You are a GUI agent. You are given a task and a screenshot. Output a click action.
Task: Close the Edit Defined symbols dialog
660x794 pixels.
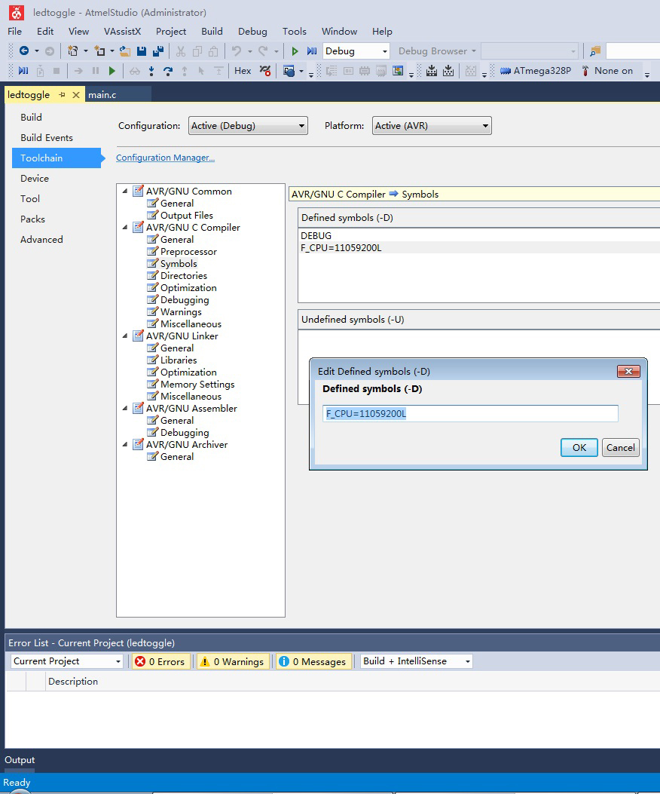(x=628, y=371)
